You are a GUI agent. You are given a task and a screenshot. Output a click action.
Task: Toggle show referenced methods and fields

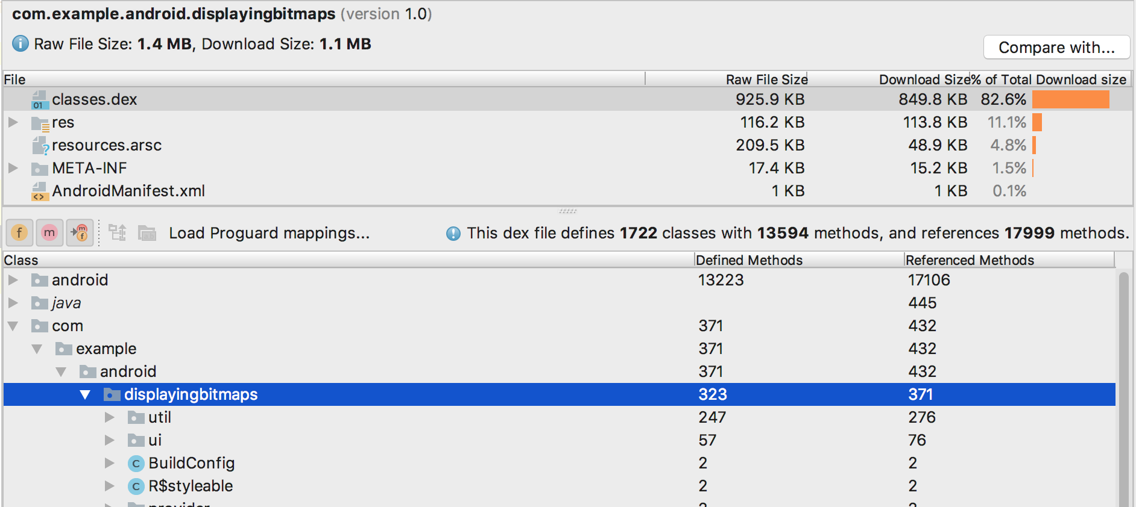coord(80,233)
